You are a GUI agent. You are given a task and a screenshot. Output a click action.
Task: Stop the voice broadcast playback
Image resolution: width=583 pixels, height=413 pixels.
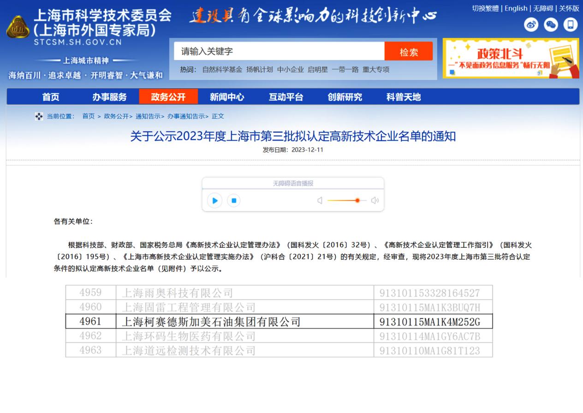click(234, 201)
